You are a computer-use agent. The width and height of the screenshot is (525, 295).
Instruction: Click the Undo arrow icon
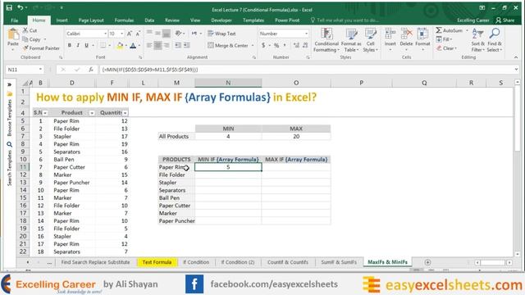pos(21,7)
